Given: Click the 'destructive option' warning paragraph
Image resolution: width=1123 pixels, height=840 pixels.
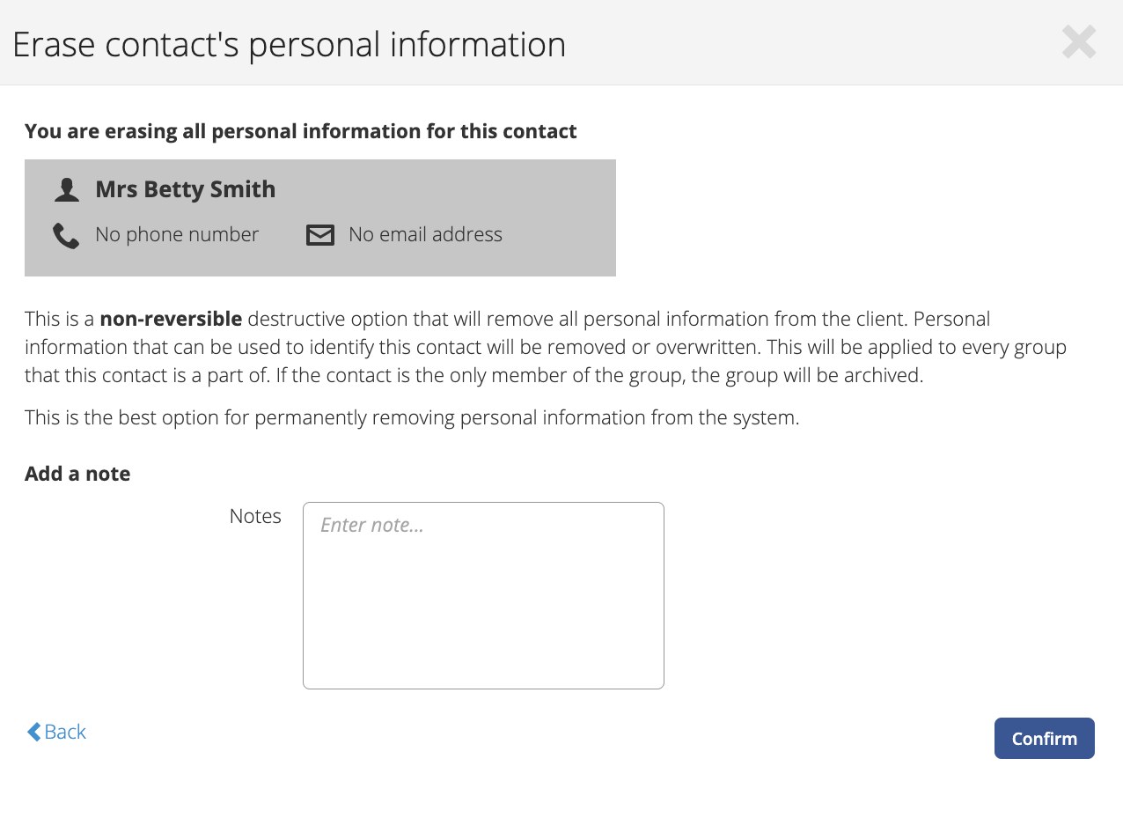Looking at the screenshot, I should 546,347.
